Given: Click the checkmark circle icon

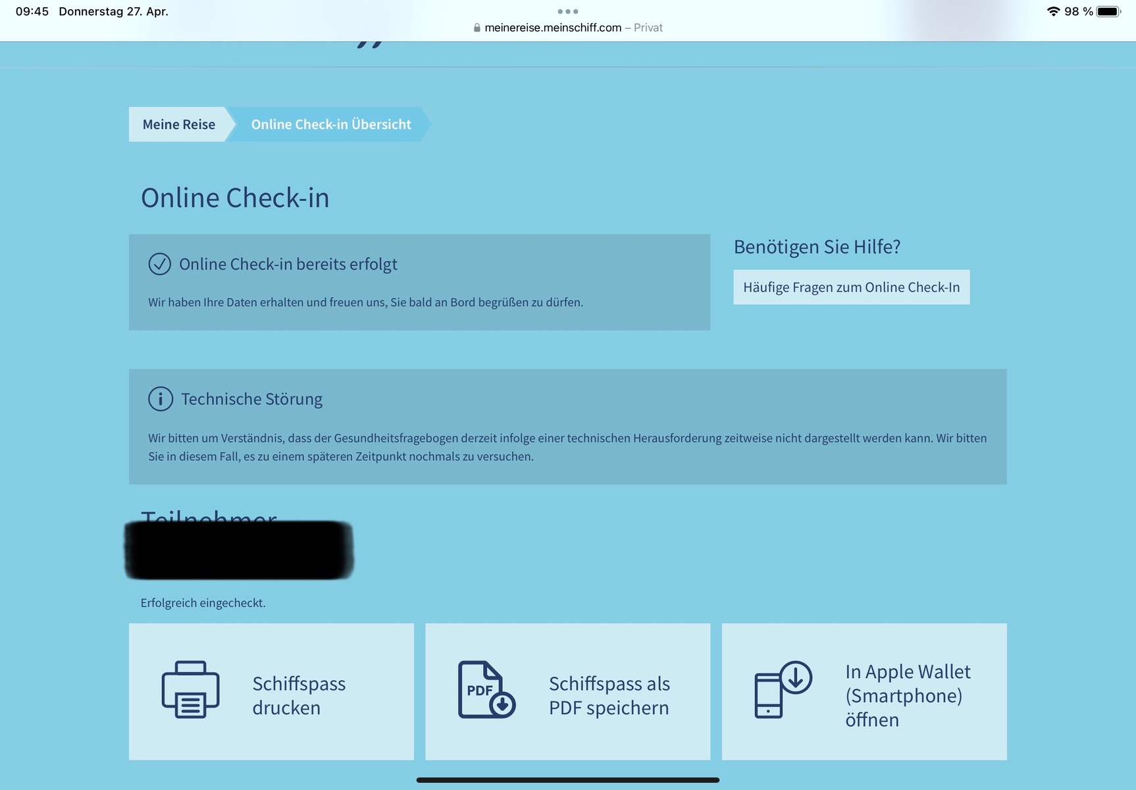Looking at the screenshot, I should click(159, 264).
